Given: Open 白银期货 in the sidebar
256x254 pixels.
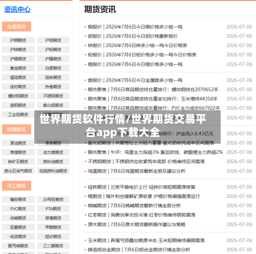Looking at the screenshot, I should tap(53, 68).
